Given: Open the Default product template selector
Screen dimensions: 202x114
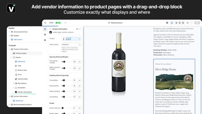Looking at the screenshot, I should (x=115, y=23).
